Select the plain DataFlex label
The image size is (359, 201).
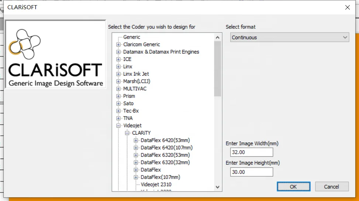151,170
